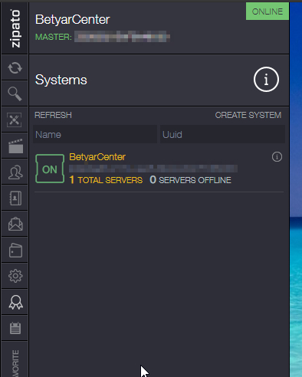Open the award ribbon sidebar icon

15,302
